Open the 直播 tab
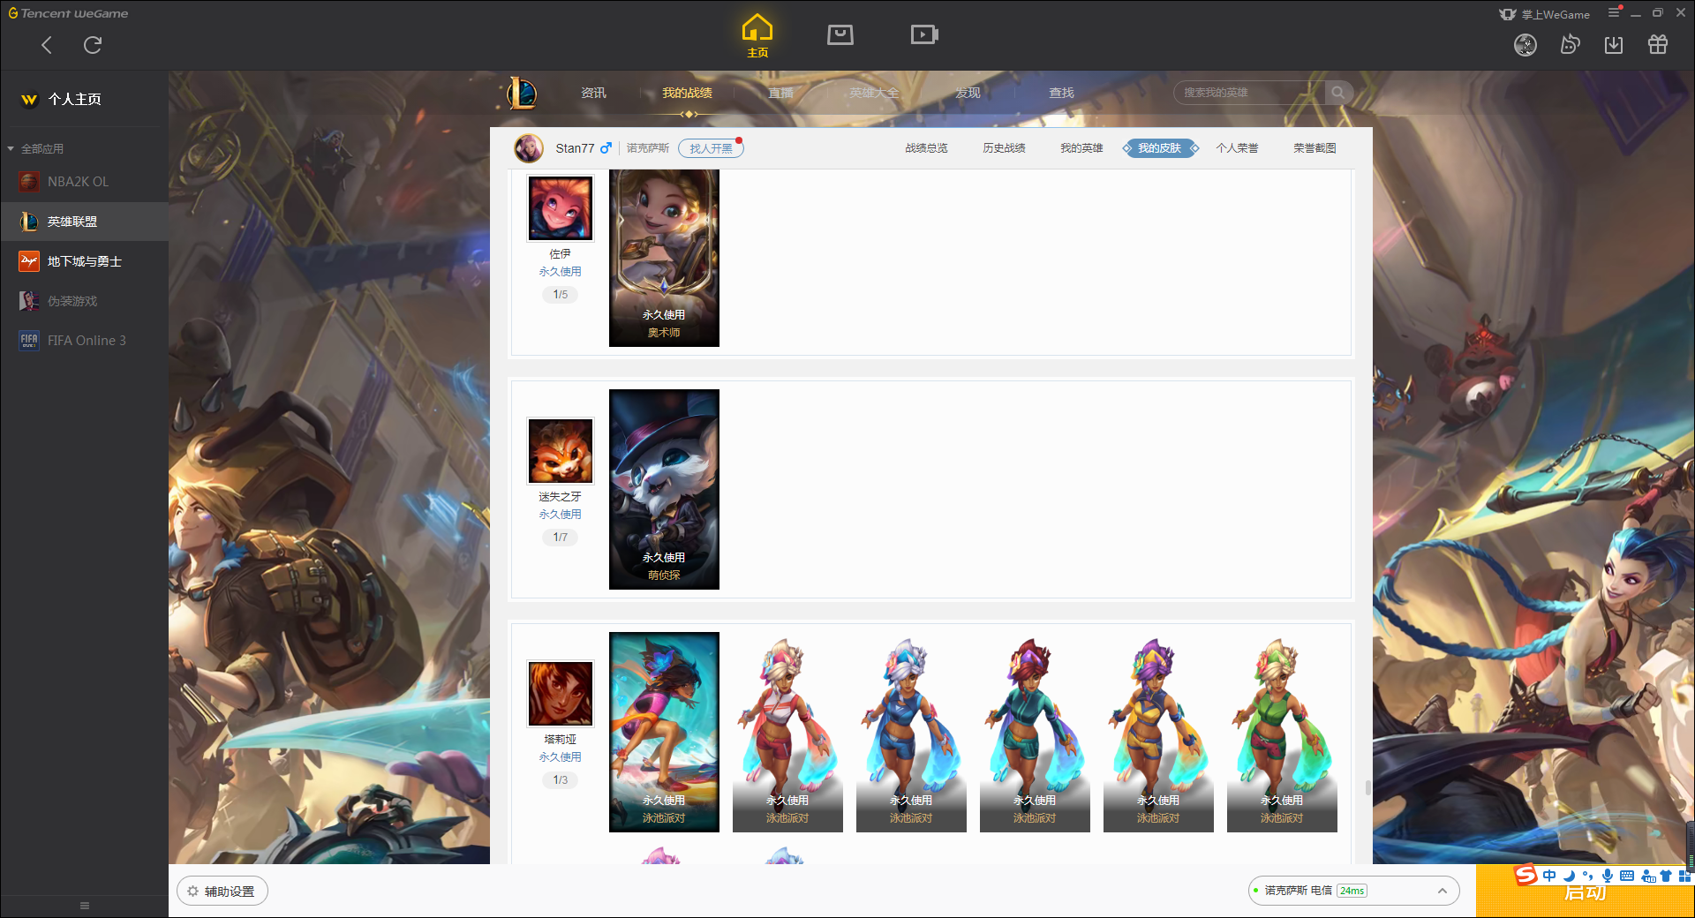The image size is (1695, 918). point(780,93)
